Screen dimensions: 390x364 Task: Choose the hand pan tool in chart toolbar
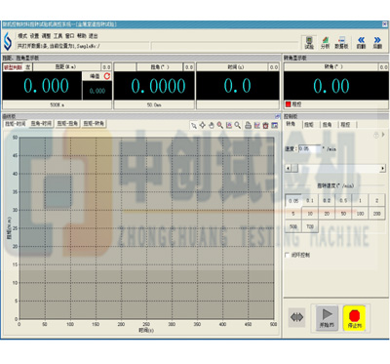[212, 125]
